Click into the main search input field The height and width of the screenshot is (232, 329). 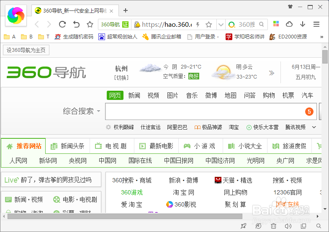(211, 111)
